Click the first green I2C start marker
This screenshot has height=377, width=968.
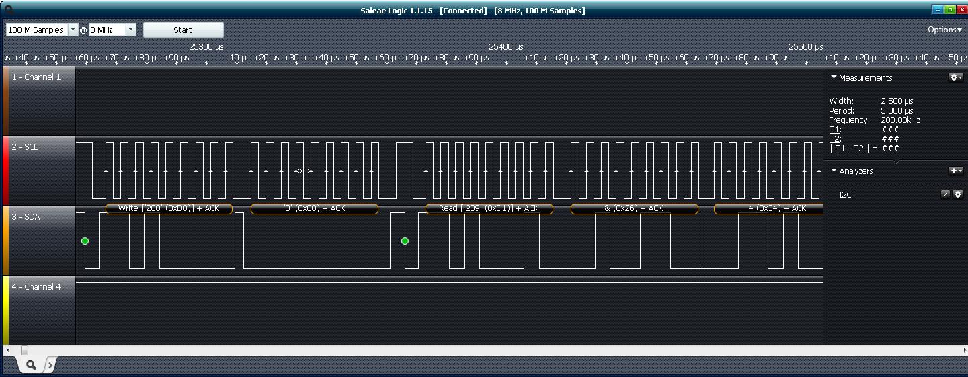[85, 241]
